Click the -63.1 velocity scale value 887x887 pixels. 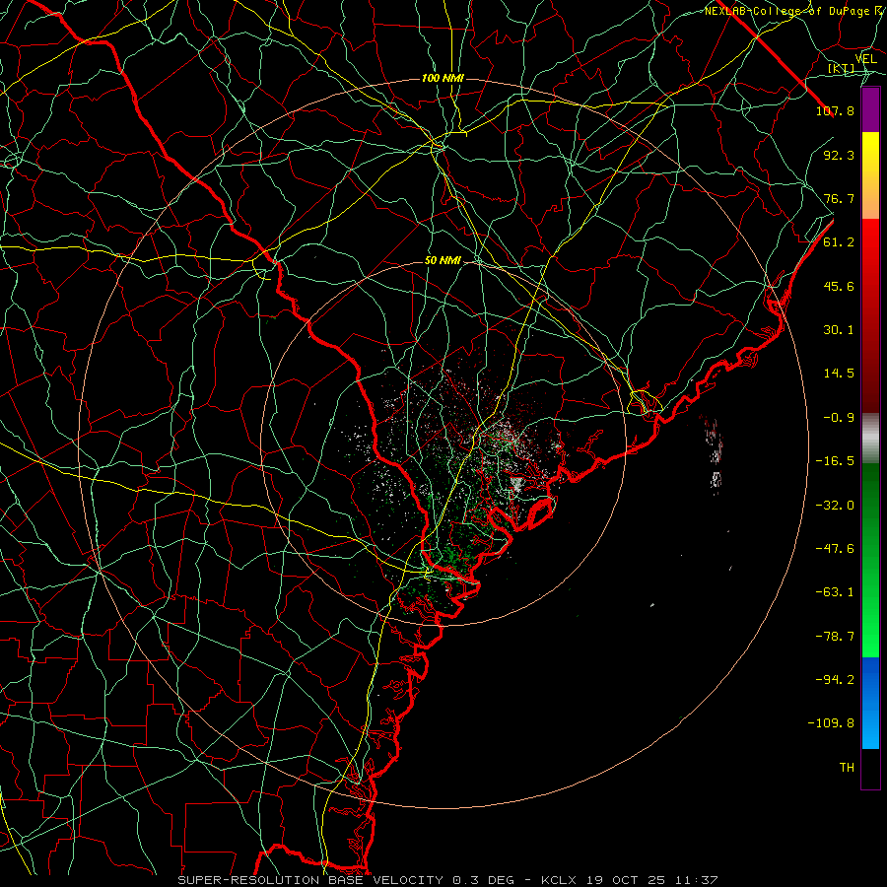835,592
